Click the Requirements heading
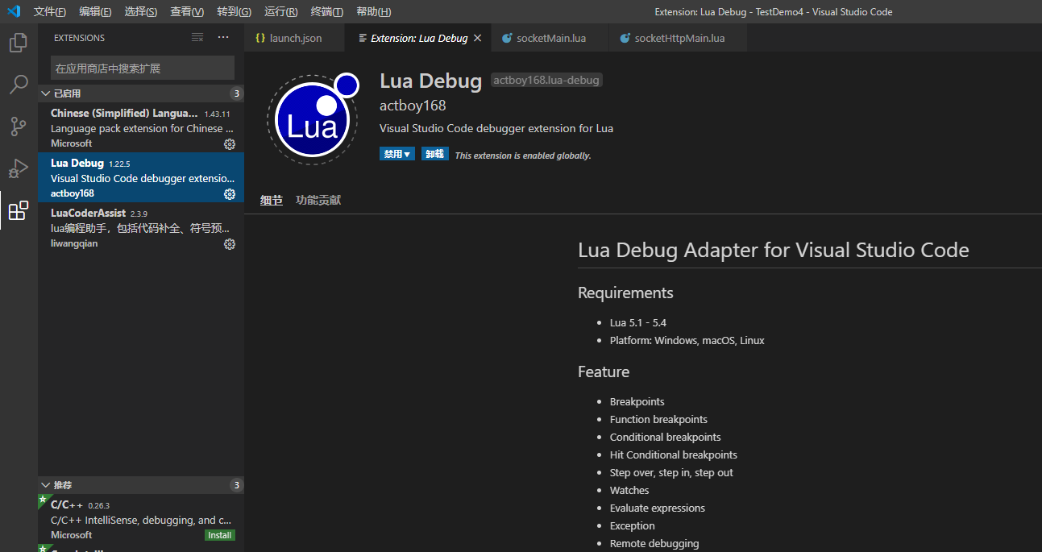The width and height of the screenshot is (1042, 552). pos(625,293)
